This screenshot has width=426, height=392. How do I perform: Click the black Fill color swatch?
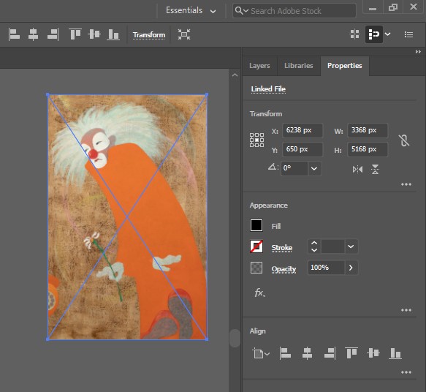click(256, 225)
